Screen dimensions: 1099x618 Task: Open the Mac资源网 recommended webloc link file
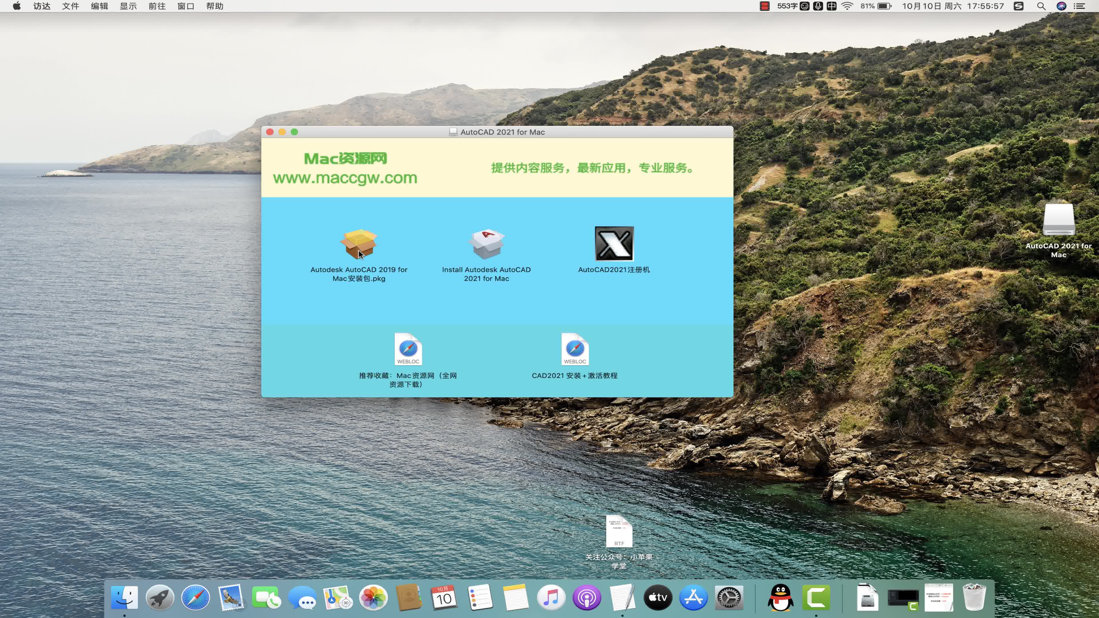click(x=408, y=349)
